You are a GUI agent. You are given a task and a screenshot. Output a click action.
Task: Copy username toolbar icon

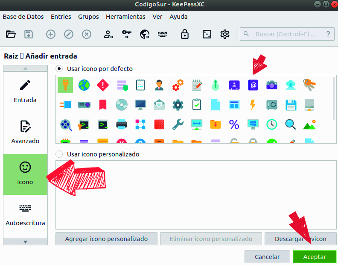coord(108,34)
